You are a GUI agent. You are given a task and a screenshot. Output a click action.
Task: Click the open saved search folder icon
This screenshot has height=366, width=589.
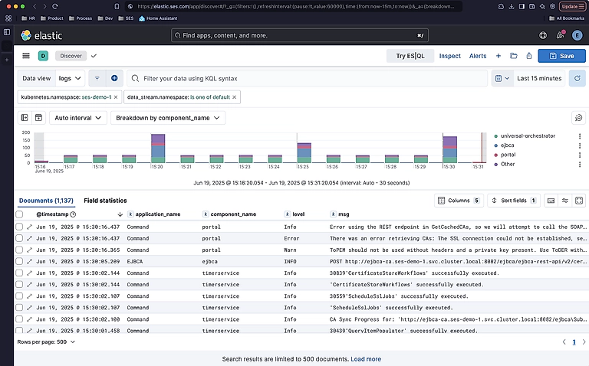(514, 56)
